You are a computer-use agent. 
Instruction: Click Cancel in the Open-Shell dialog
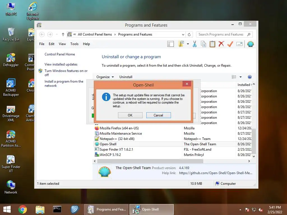click(x=159, y=115)
